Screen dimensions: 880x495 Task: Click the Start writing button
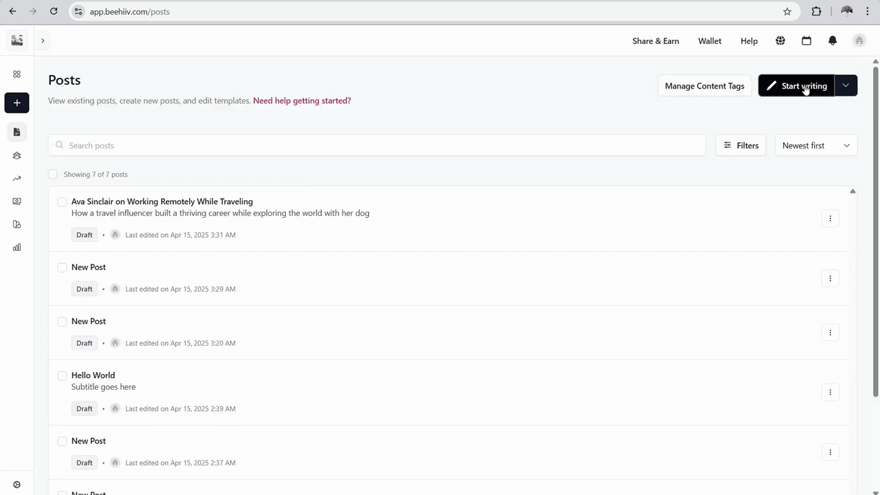796,85
